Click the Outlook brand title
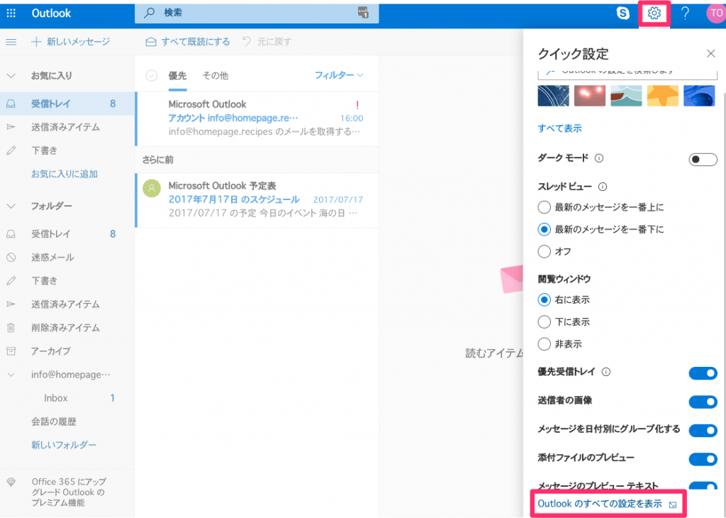This screenshot has width=726, height=518. pyautogui.click(x=51, y=13)
